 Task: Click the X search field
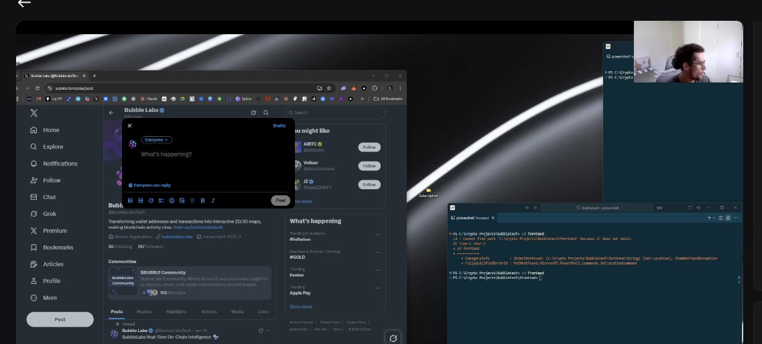coord(335,113)
